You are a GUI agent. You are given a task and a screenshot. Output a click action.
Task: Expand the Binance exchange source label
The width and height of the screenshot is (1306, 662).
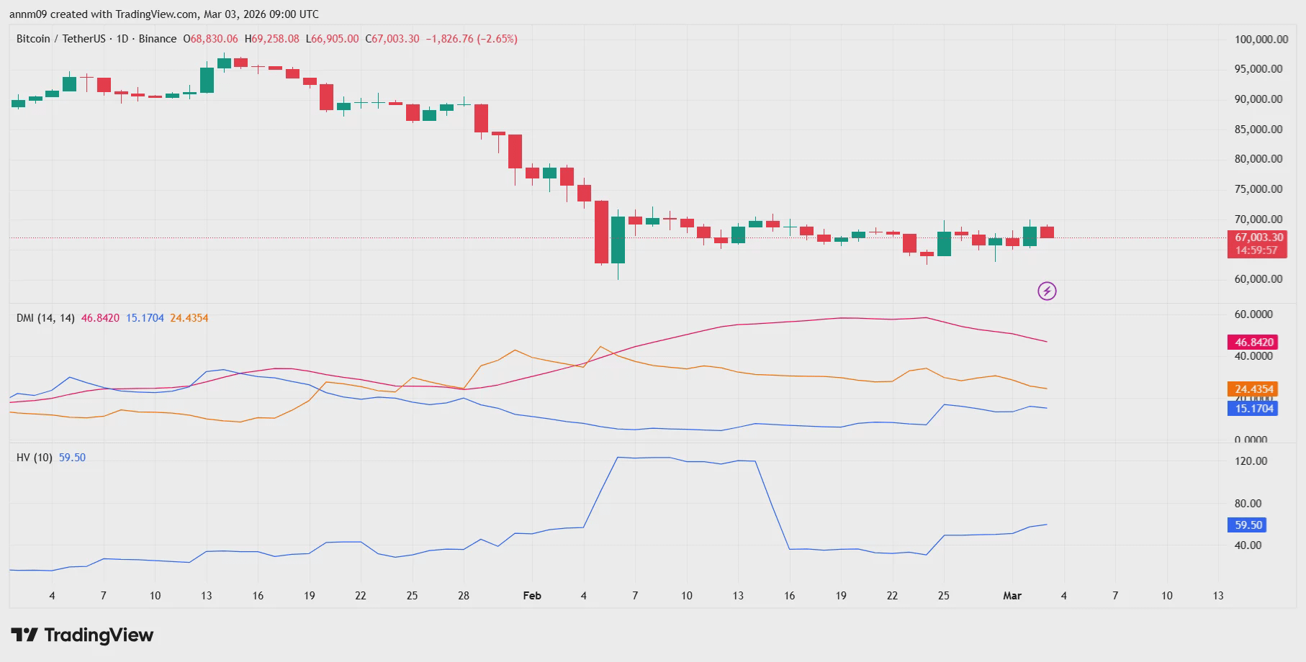tap(158, 39)
